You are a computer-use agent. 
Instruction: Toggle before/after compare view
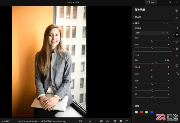coord(101,121)
